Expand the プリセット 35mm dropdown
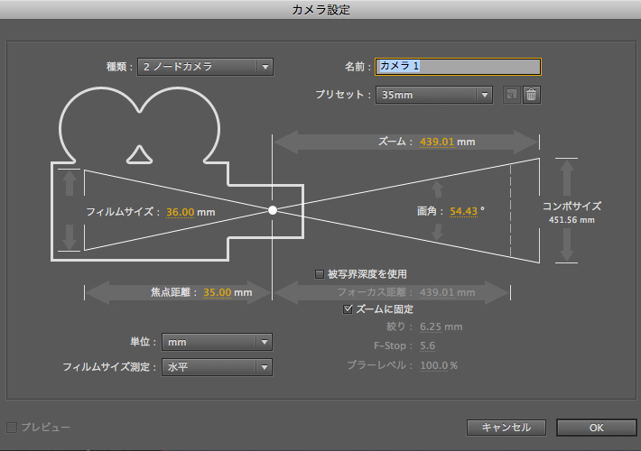Screen dimensions: 641x451 pyautogui.click(x=433, y=95)
